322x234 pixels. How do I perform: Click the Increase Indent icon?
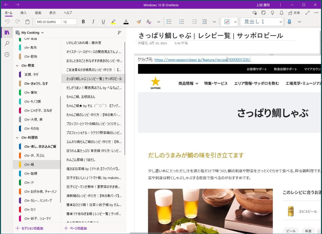click(x=204, y=22)
